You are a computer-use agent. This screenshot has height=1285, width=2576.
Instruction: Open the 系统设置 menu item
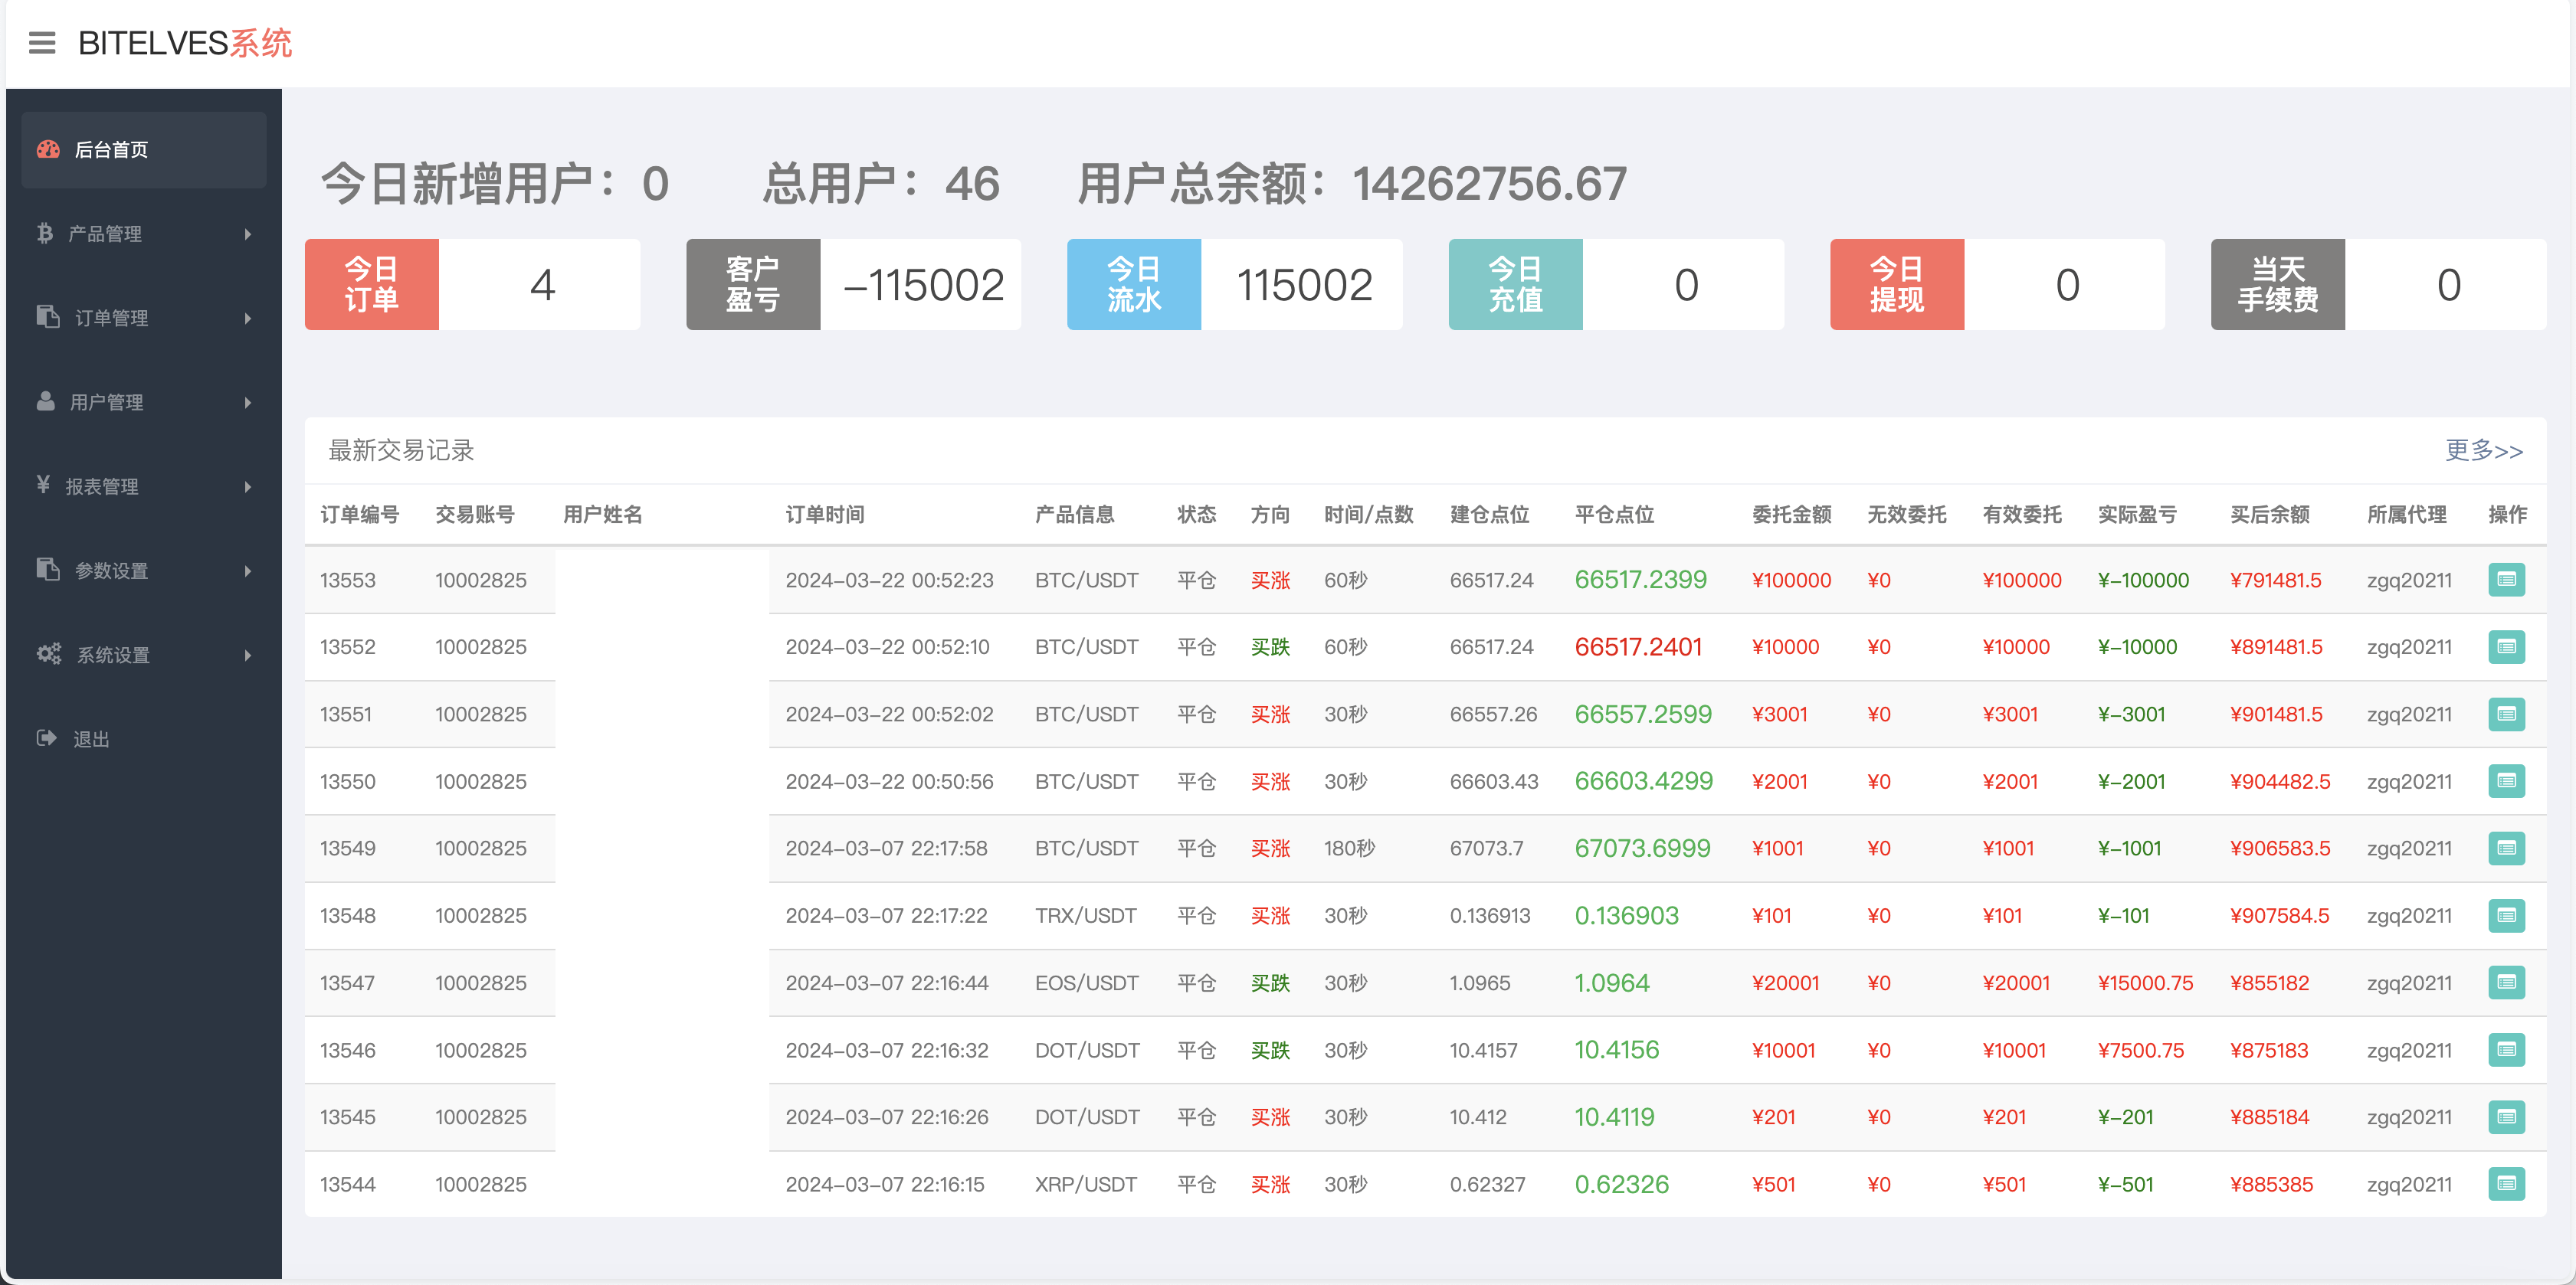(114, 655)
